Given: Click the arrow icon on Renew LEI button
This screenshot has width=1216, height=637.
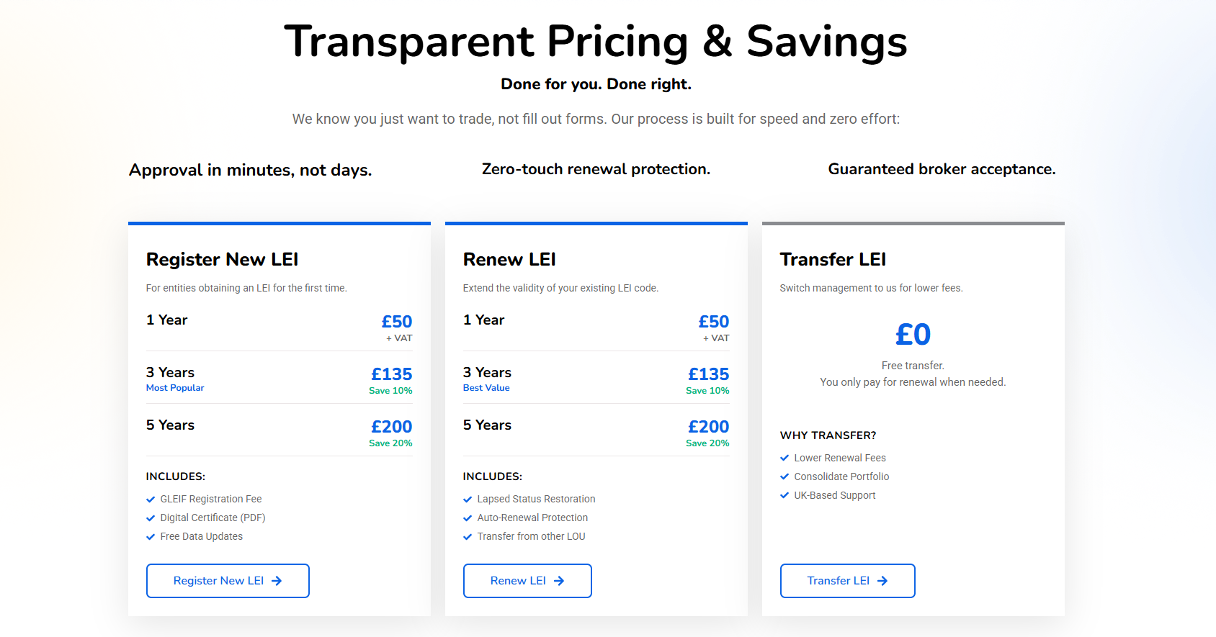Looking at the screenshot, I should click(559, 581).
